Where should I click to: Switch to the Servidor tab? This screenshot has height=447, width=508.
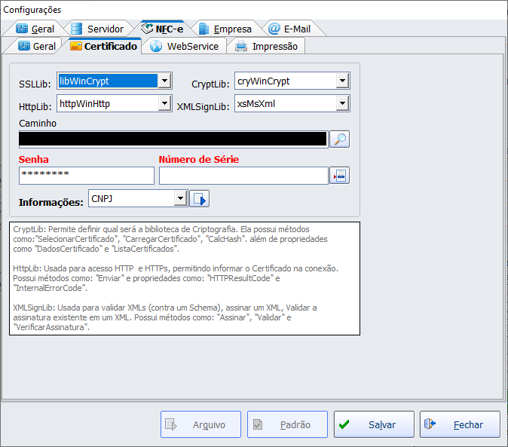point(96,29)
